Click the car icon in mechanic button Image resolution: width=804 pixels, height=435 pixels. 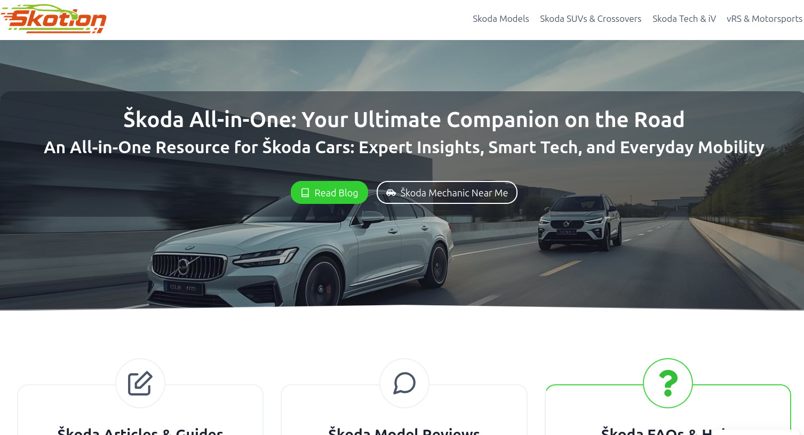coord(391,193)
